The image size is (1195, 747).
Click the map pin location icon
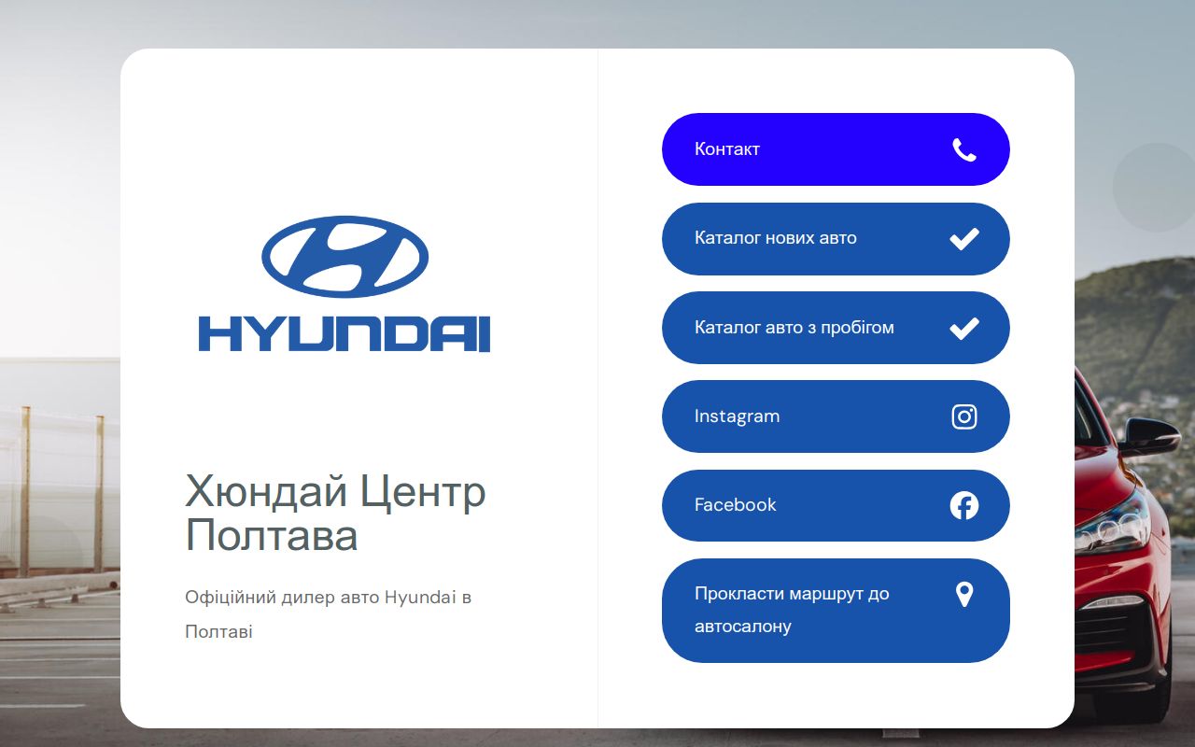[964, 594]
